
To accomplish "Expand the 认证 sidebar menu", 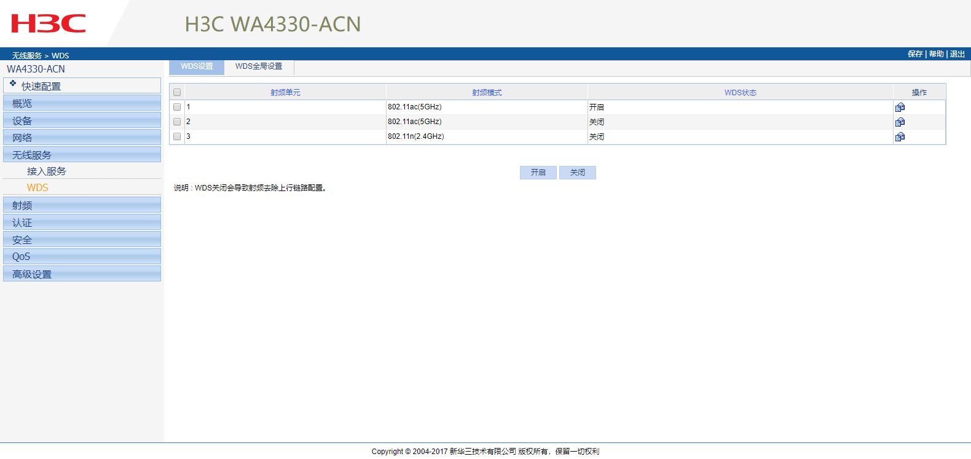I will click(82, 222).
